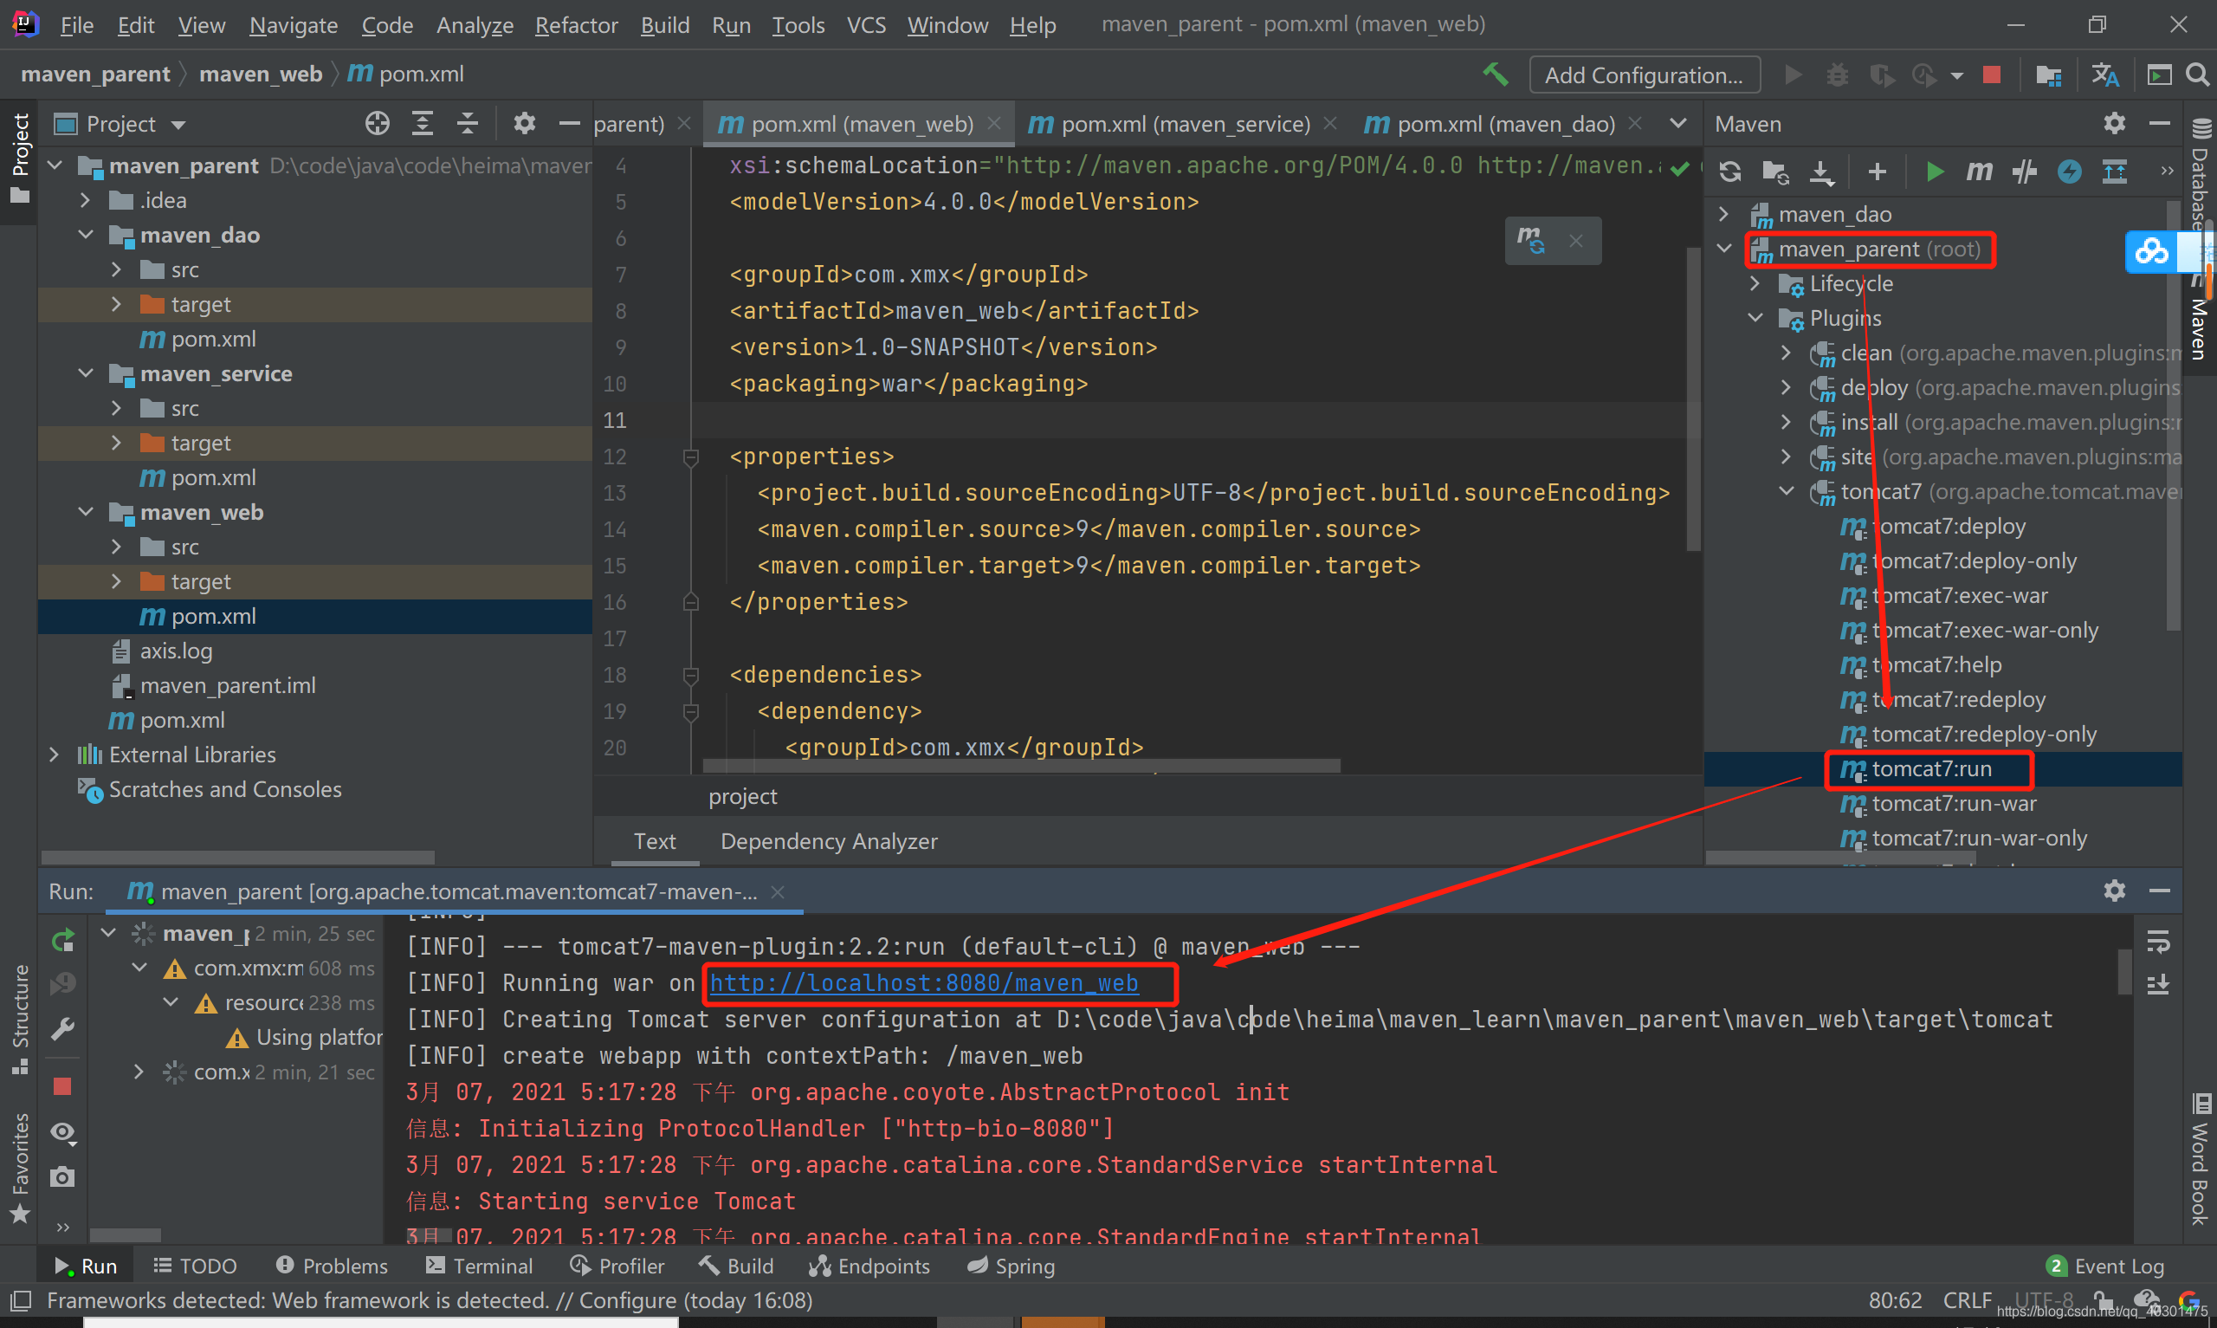Click the Build project hammer icon
Viewport: 2217px width, 1328px height.
tap(1495, 74)
